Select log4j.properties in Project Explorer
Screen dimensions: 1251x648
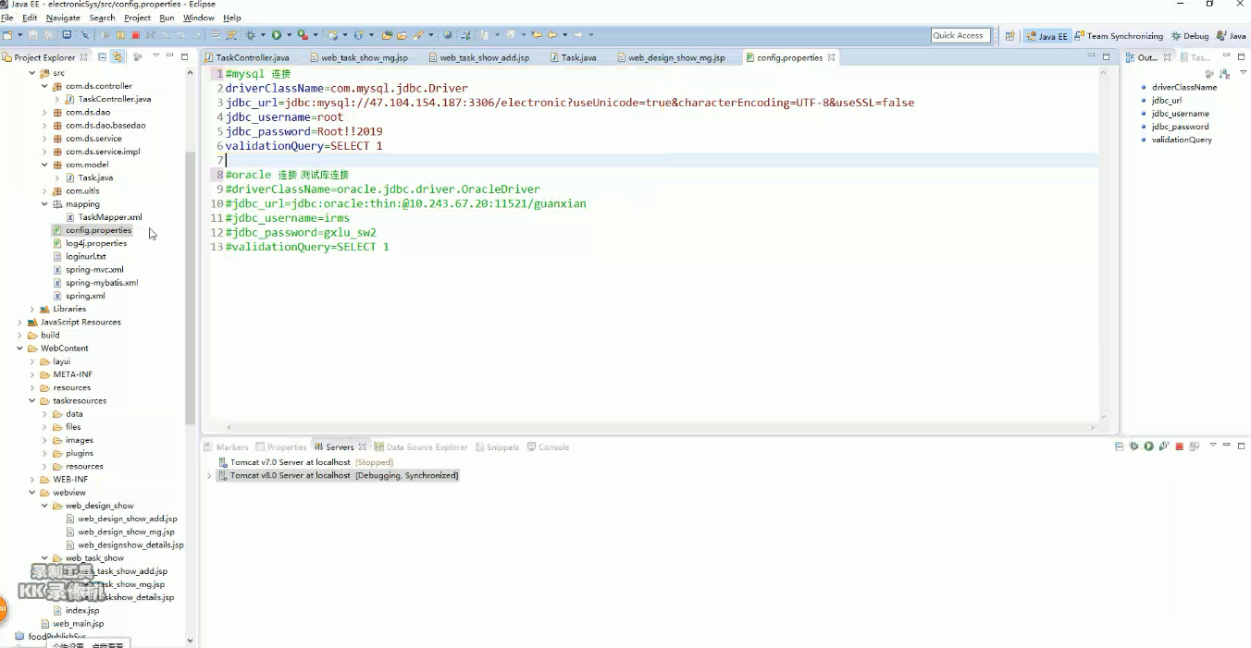point(89,243)
